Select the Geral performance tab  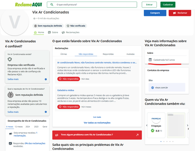click(45, 127)
